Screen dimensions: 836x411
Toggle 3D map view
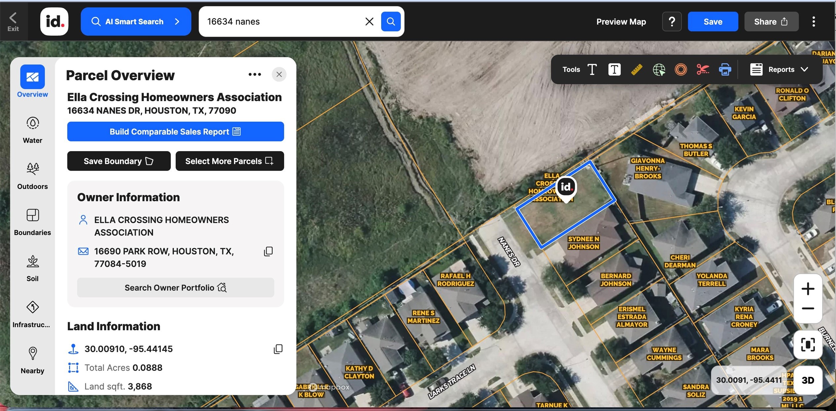808,380
